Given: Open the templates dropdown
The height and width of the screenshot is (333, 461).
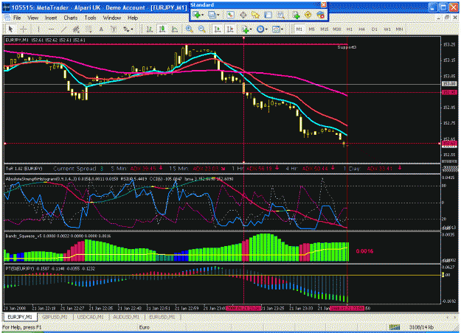Looking at the screenshot, I should coord(277,29).
